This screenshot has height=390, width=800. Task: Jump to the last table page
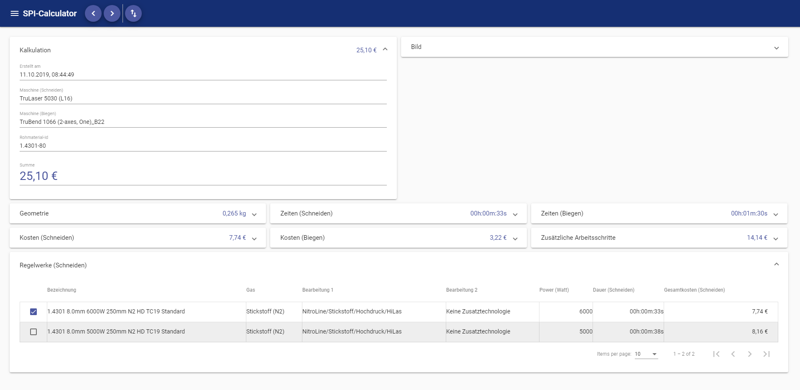[767, 354]
